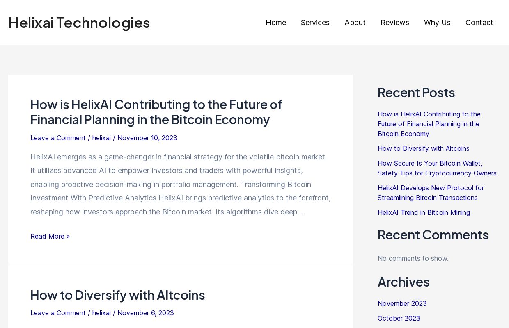
Task: View the helixai author page
Action: [x=101, y=138]
